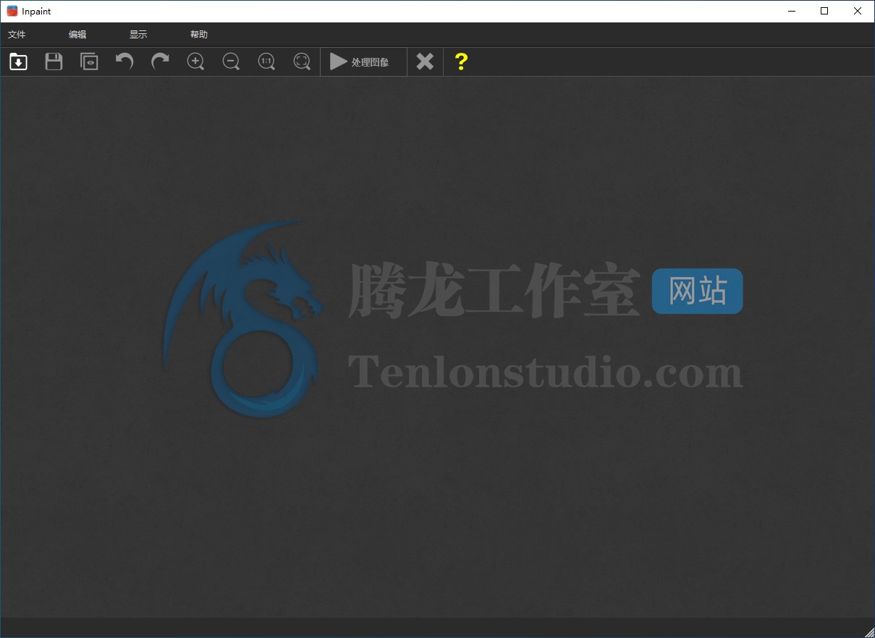Screen dimensions: 875x638
Task: Click the Inpaint app icon in title bar
Action: point(12,11)
